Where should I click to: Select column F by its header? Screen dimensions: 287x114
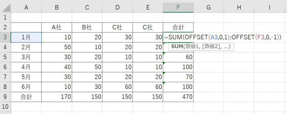point(178,8)
